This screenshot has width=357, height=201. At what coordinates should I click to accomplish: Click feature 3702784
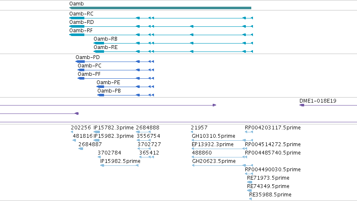(109, 153)
